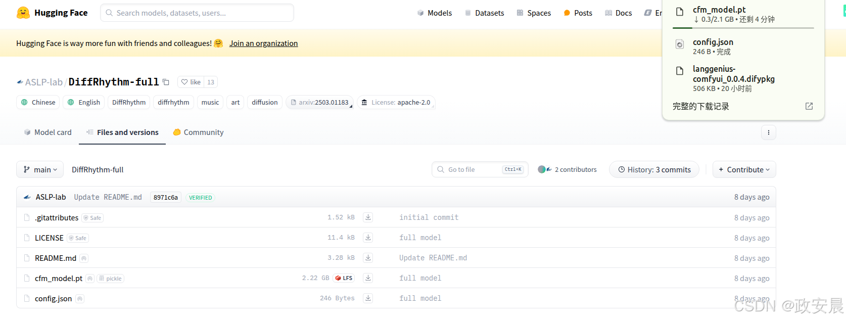
Task: Click the arxiv:2503.01183 tag
Action: click(319, 102)
